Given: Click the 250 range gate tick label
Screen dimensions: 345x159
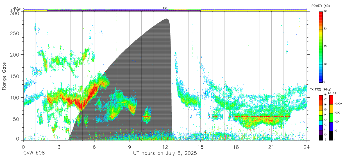Looking at the screenshot, I should click(x=15, y=33).
